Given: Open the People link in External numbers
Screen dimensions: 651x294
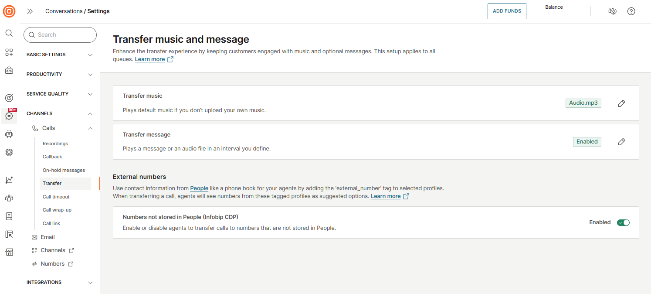Looking at the screenshot, I should [199, 188].
